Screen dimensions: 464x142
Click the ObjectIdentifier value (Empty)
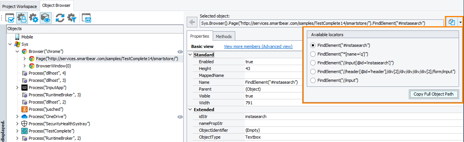(x=253, y=130)
